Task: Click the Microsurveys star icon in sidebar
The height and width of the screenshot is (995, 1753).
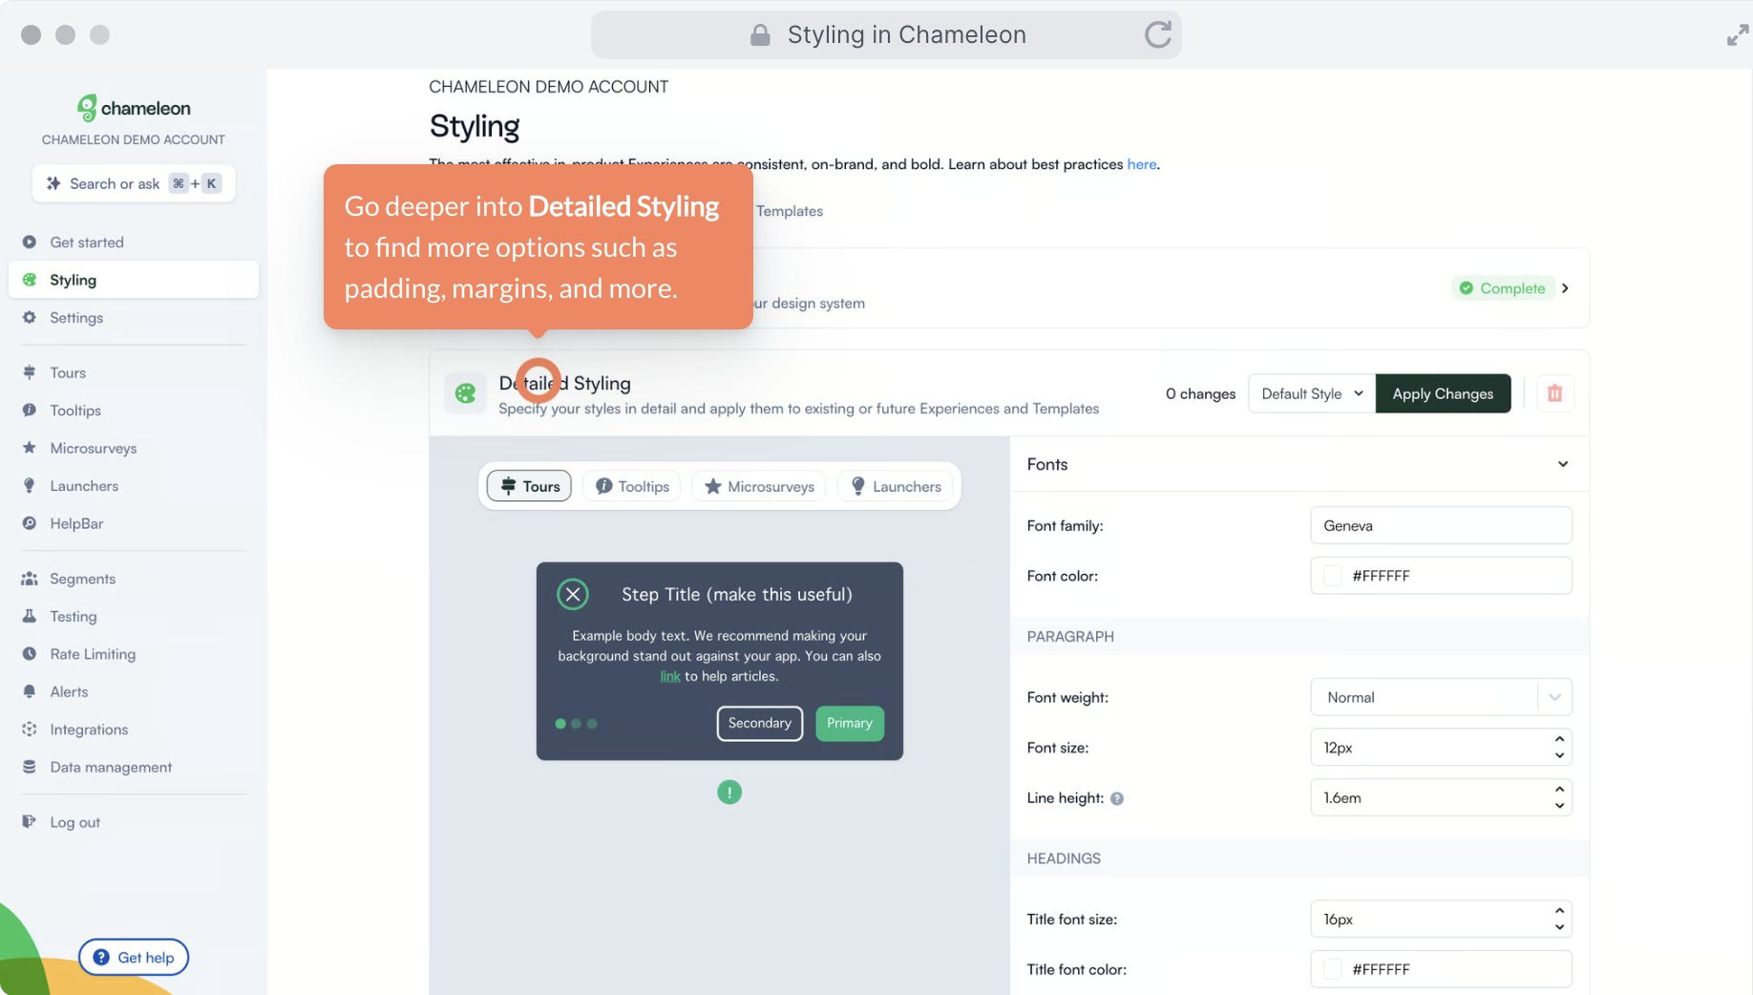Action: [x=30, y=448]
